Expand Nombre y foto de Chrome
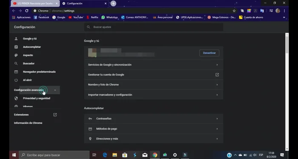The image size is (298, 159). coord(154,85)
